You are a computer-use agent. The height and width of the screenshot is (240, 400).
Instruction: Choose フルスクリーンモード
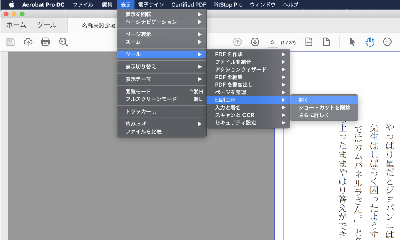(162, 99)
